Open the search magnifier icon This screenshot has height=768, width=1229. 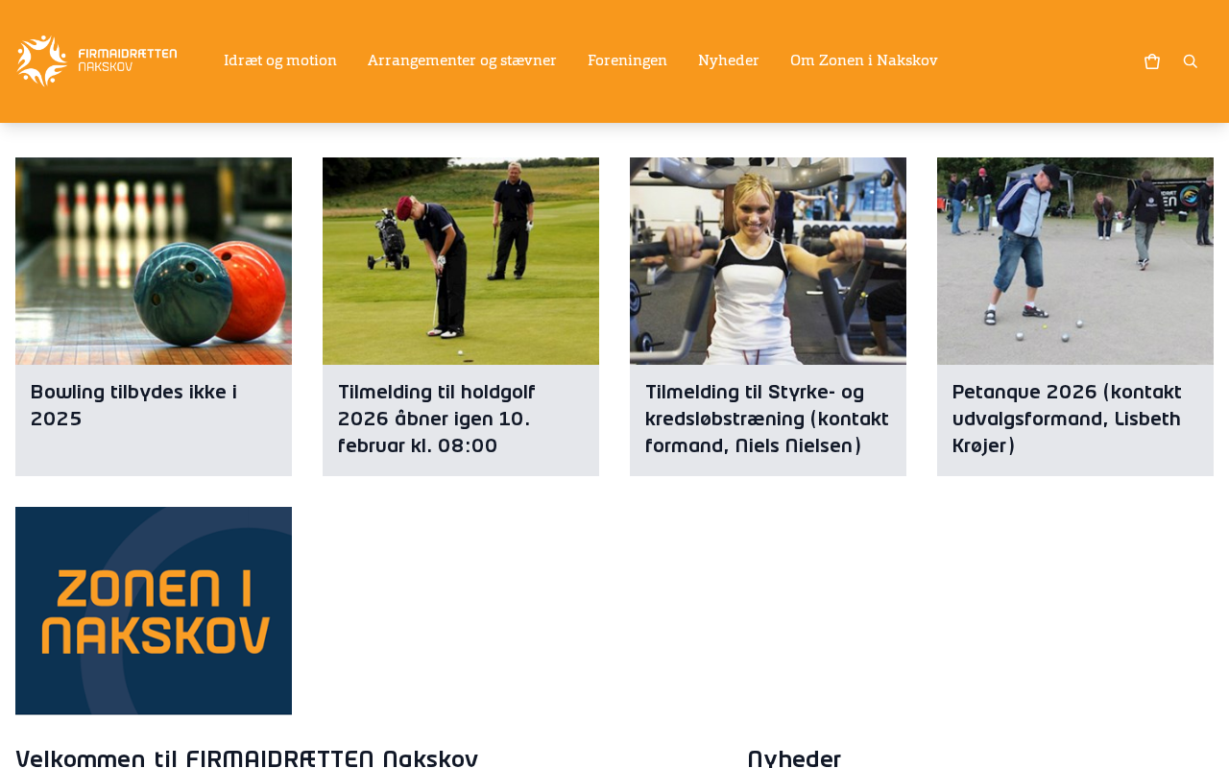point(1191,61)
